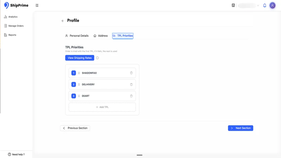Select SHADOWFAX label text
Image resolution: width=281 pixels, height=158 pixels.
(x=89, y=73)
